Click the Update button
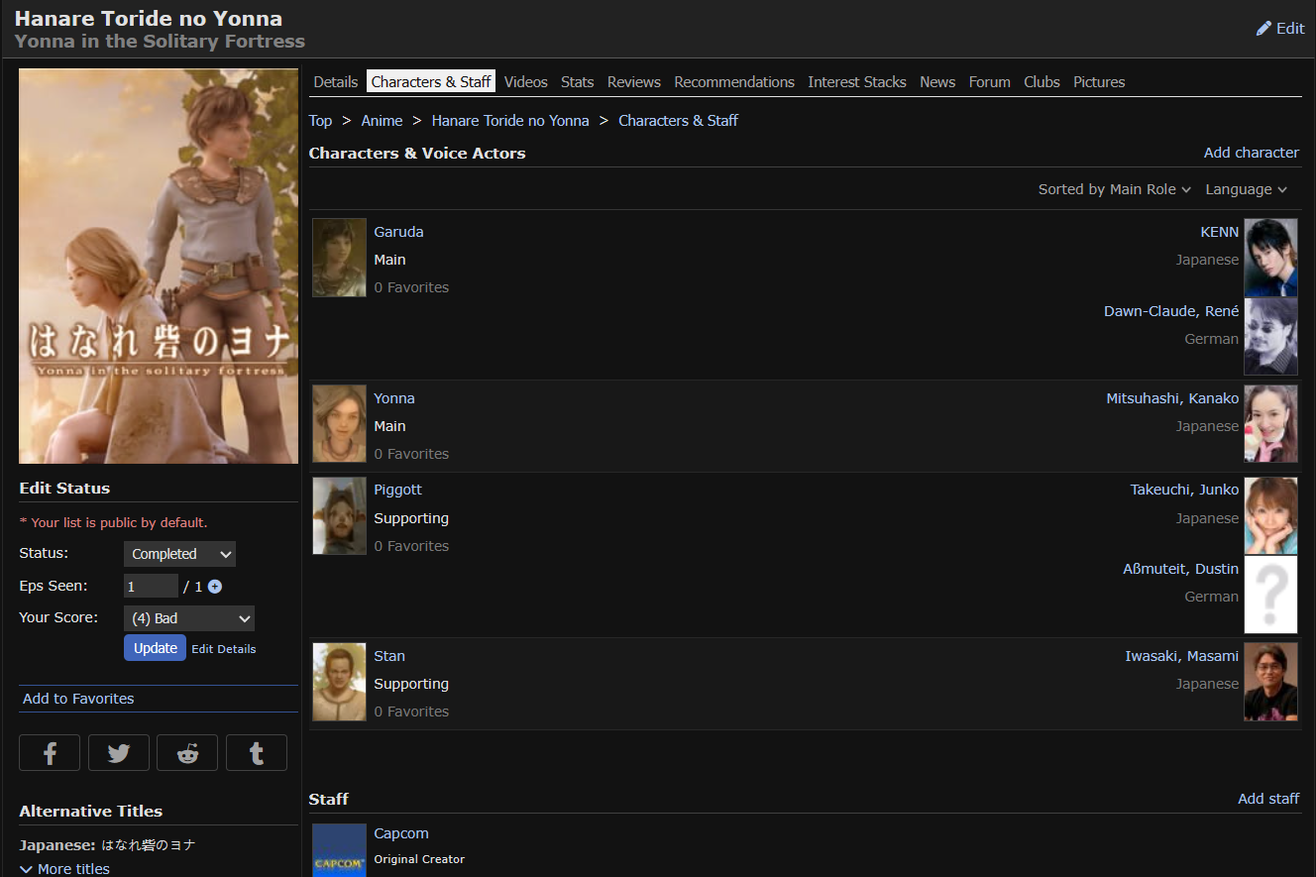This screenshot has width=1316, height=877. (x=155, y=648)
